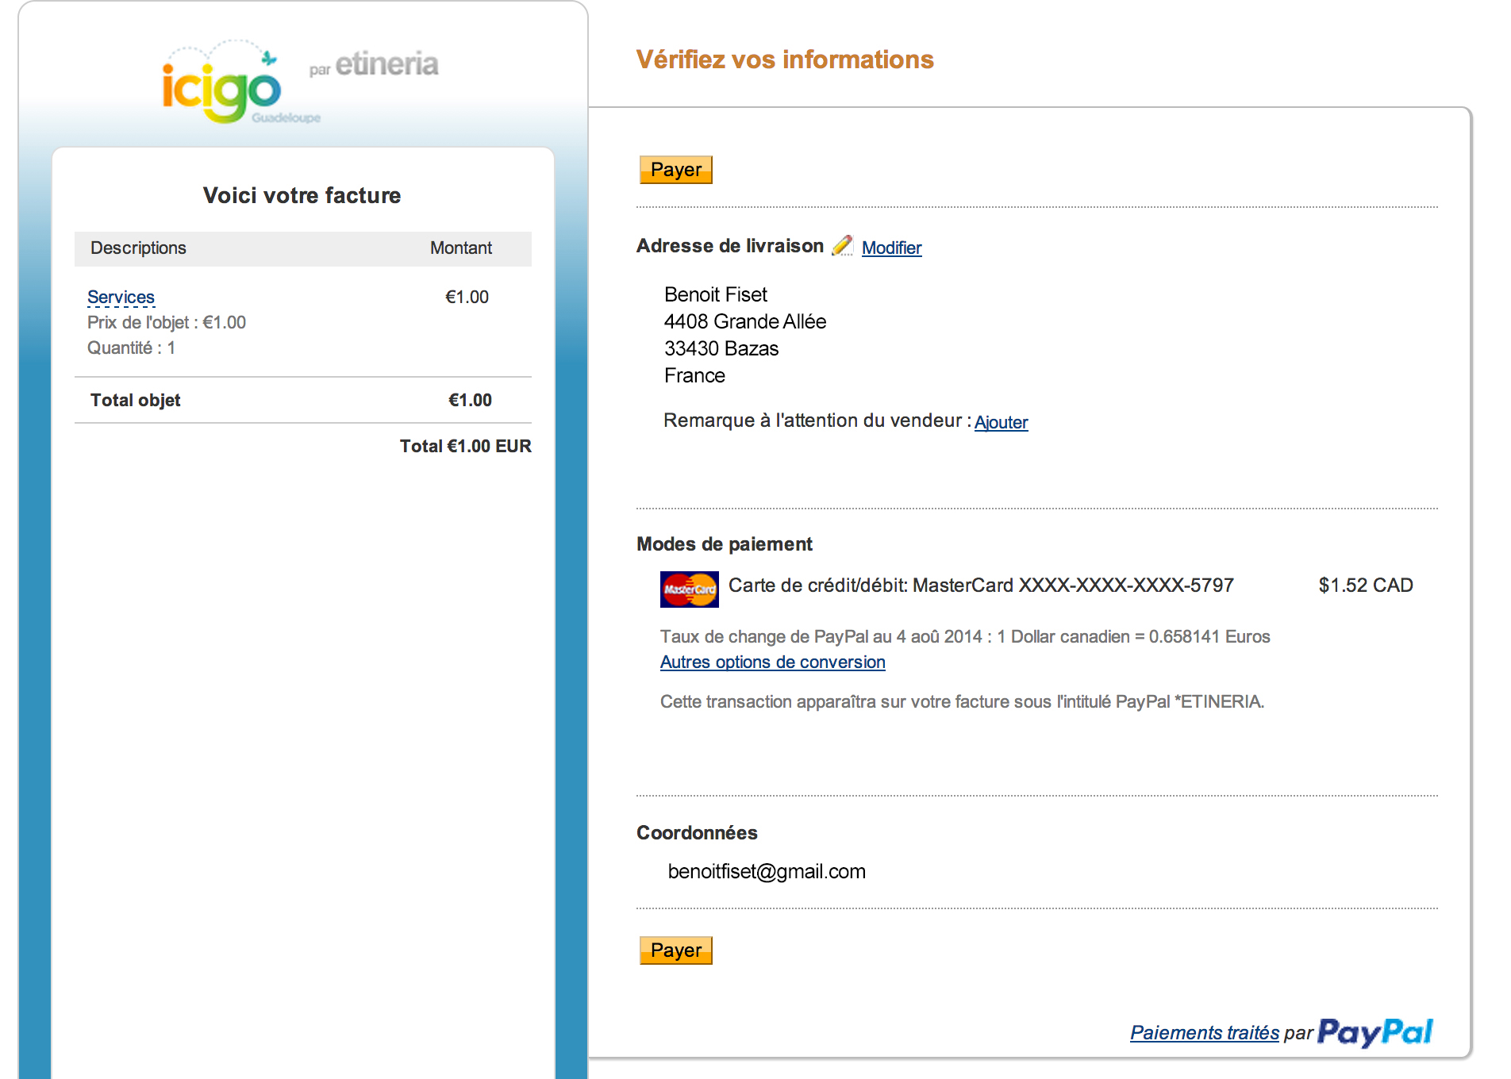1511x1079 pixels.
Task: Expand Autres options de conversion
Action: [x=772, y=662]
